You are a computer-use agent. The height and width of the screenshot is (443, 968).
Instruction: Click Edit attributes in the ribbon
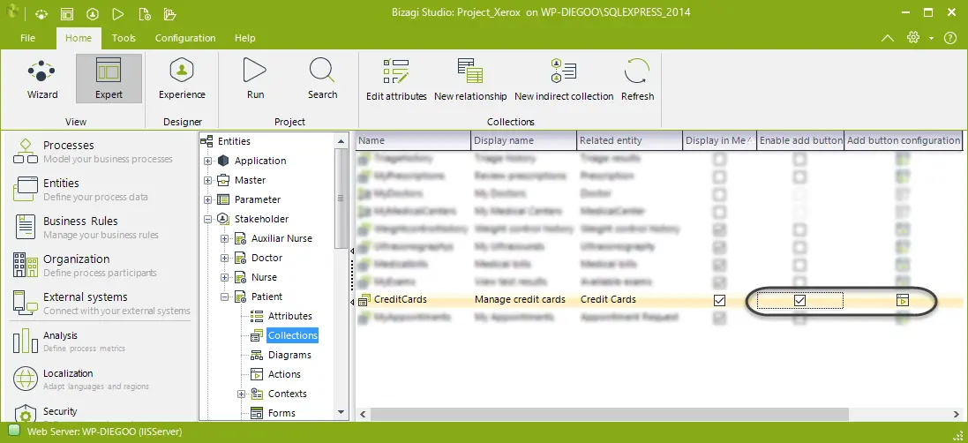point(396,80)
